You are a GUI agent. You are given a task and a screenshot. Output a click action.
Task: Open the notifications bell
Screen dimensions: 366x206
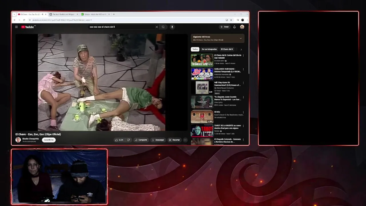(x=234, y=27)
